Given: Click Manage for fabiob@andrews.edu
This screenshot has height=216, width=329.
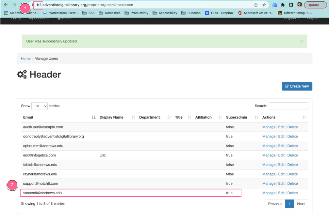Looking at the screenshot, I should pyautogui.click(x=269, y=165).
